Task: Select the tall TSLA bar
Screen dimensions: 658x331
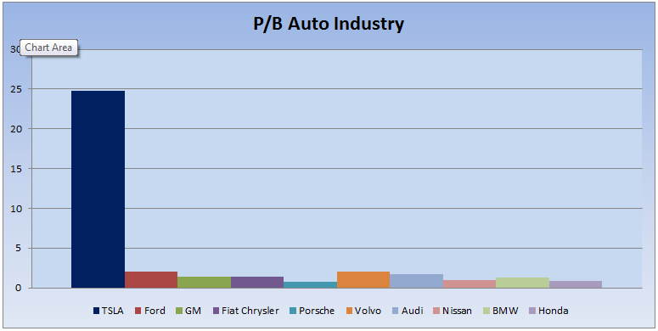Action: (x=98, y=189)
